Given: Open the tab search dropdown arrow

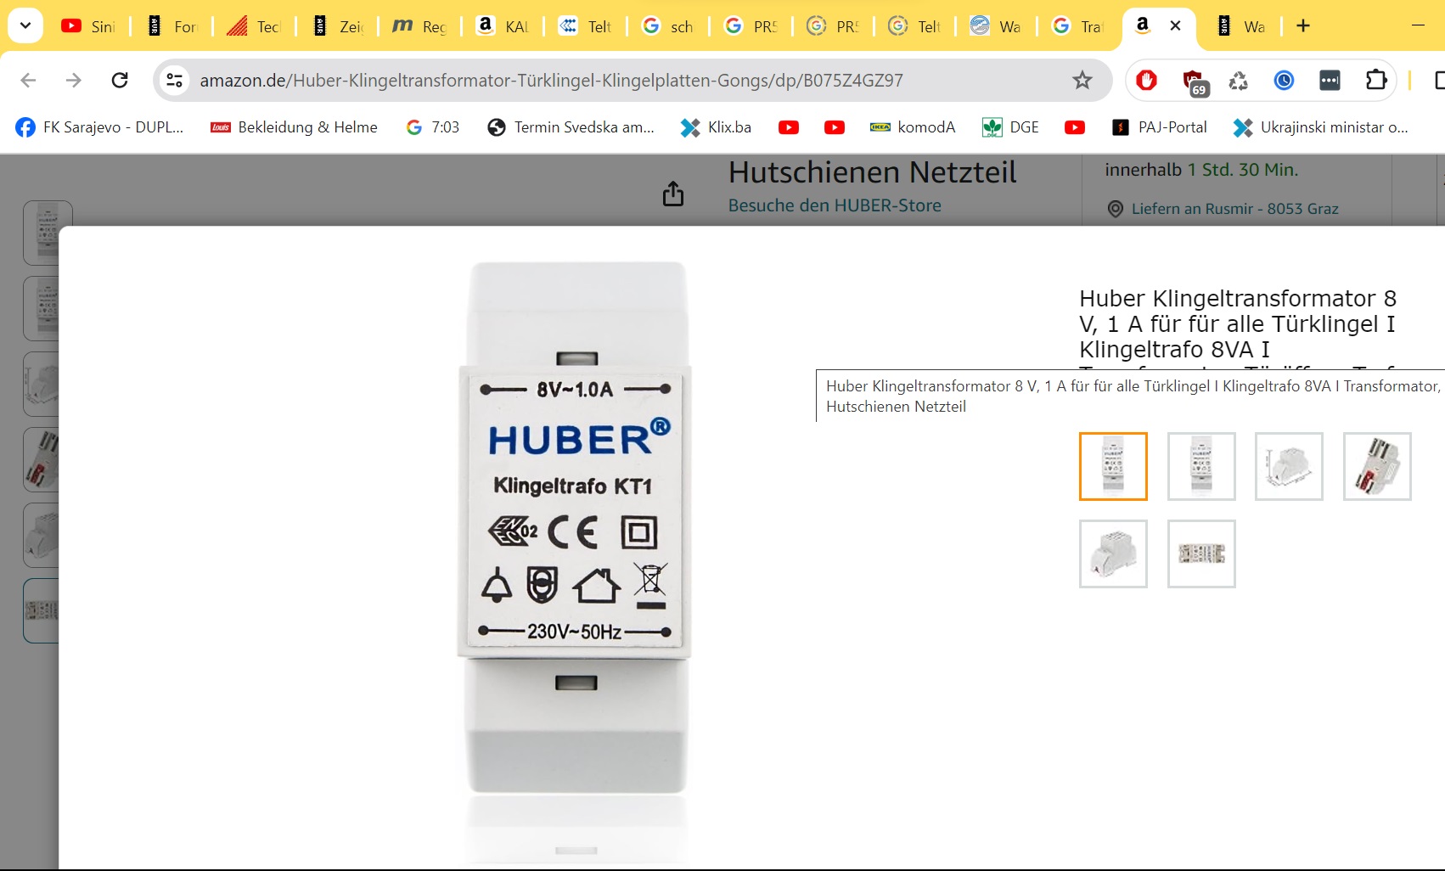Looking at the screenshot, I should [25, 25].
